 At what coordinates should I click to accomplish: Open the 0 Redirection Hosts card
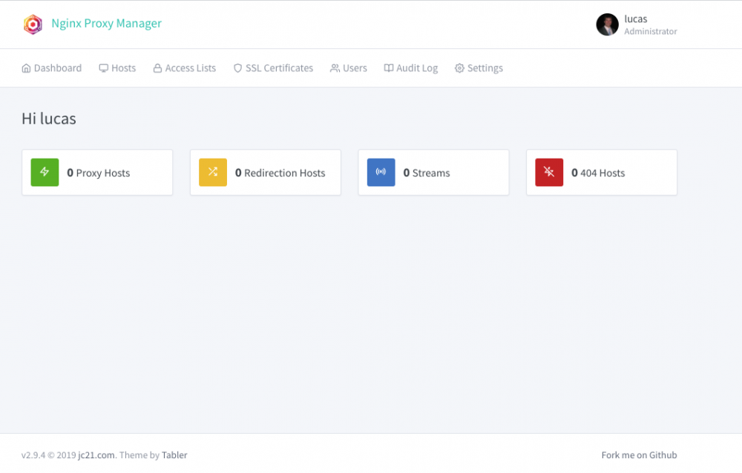click(x=266, y=173)
